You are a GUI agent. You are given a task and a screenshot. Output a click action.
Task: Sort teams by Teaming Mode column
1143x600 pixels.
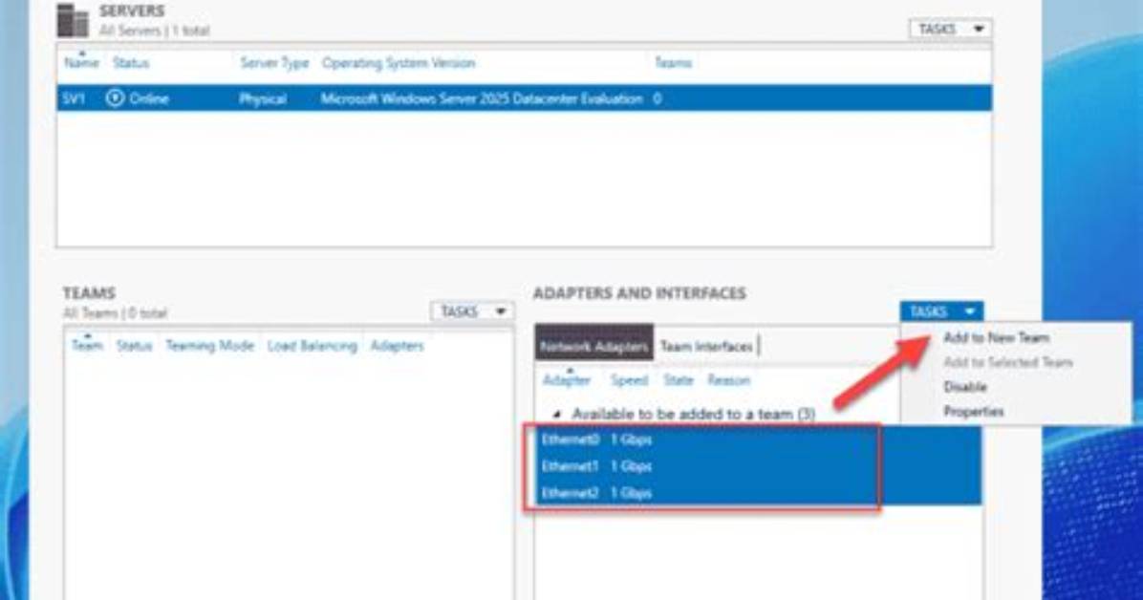coord(209,346)
